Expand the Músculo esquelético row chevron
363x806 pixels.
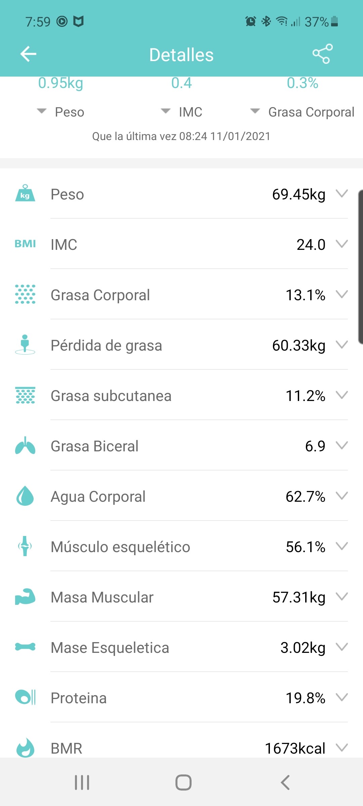(x=342, y=546)
